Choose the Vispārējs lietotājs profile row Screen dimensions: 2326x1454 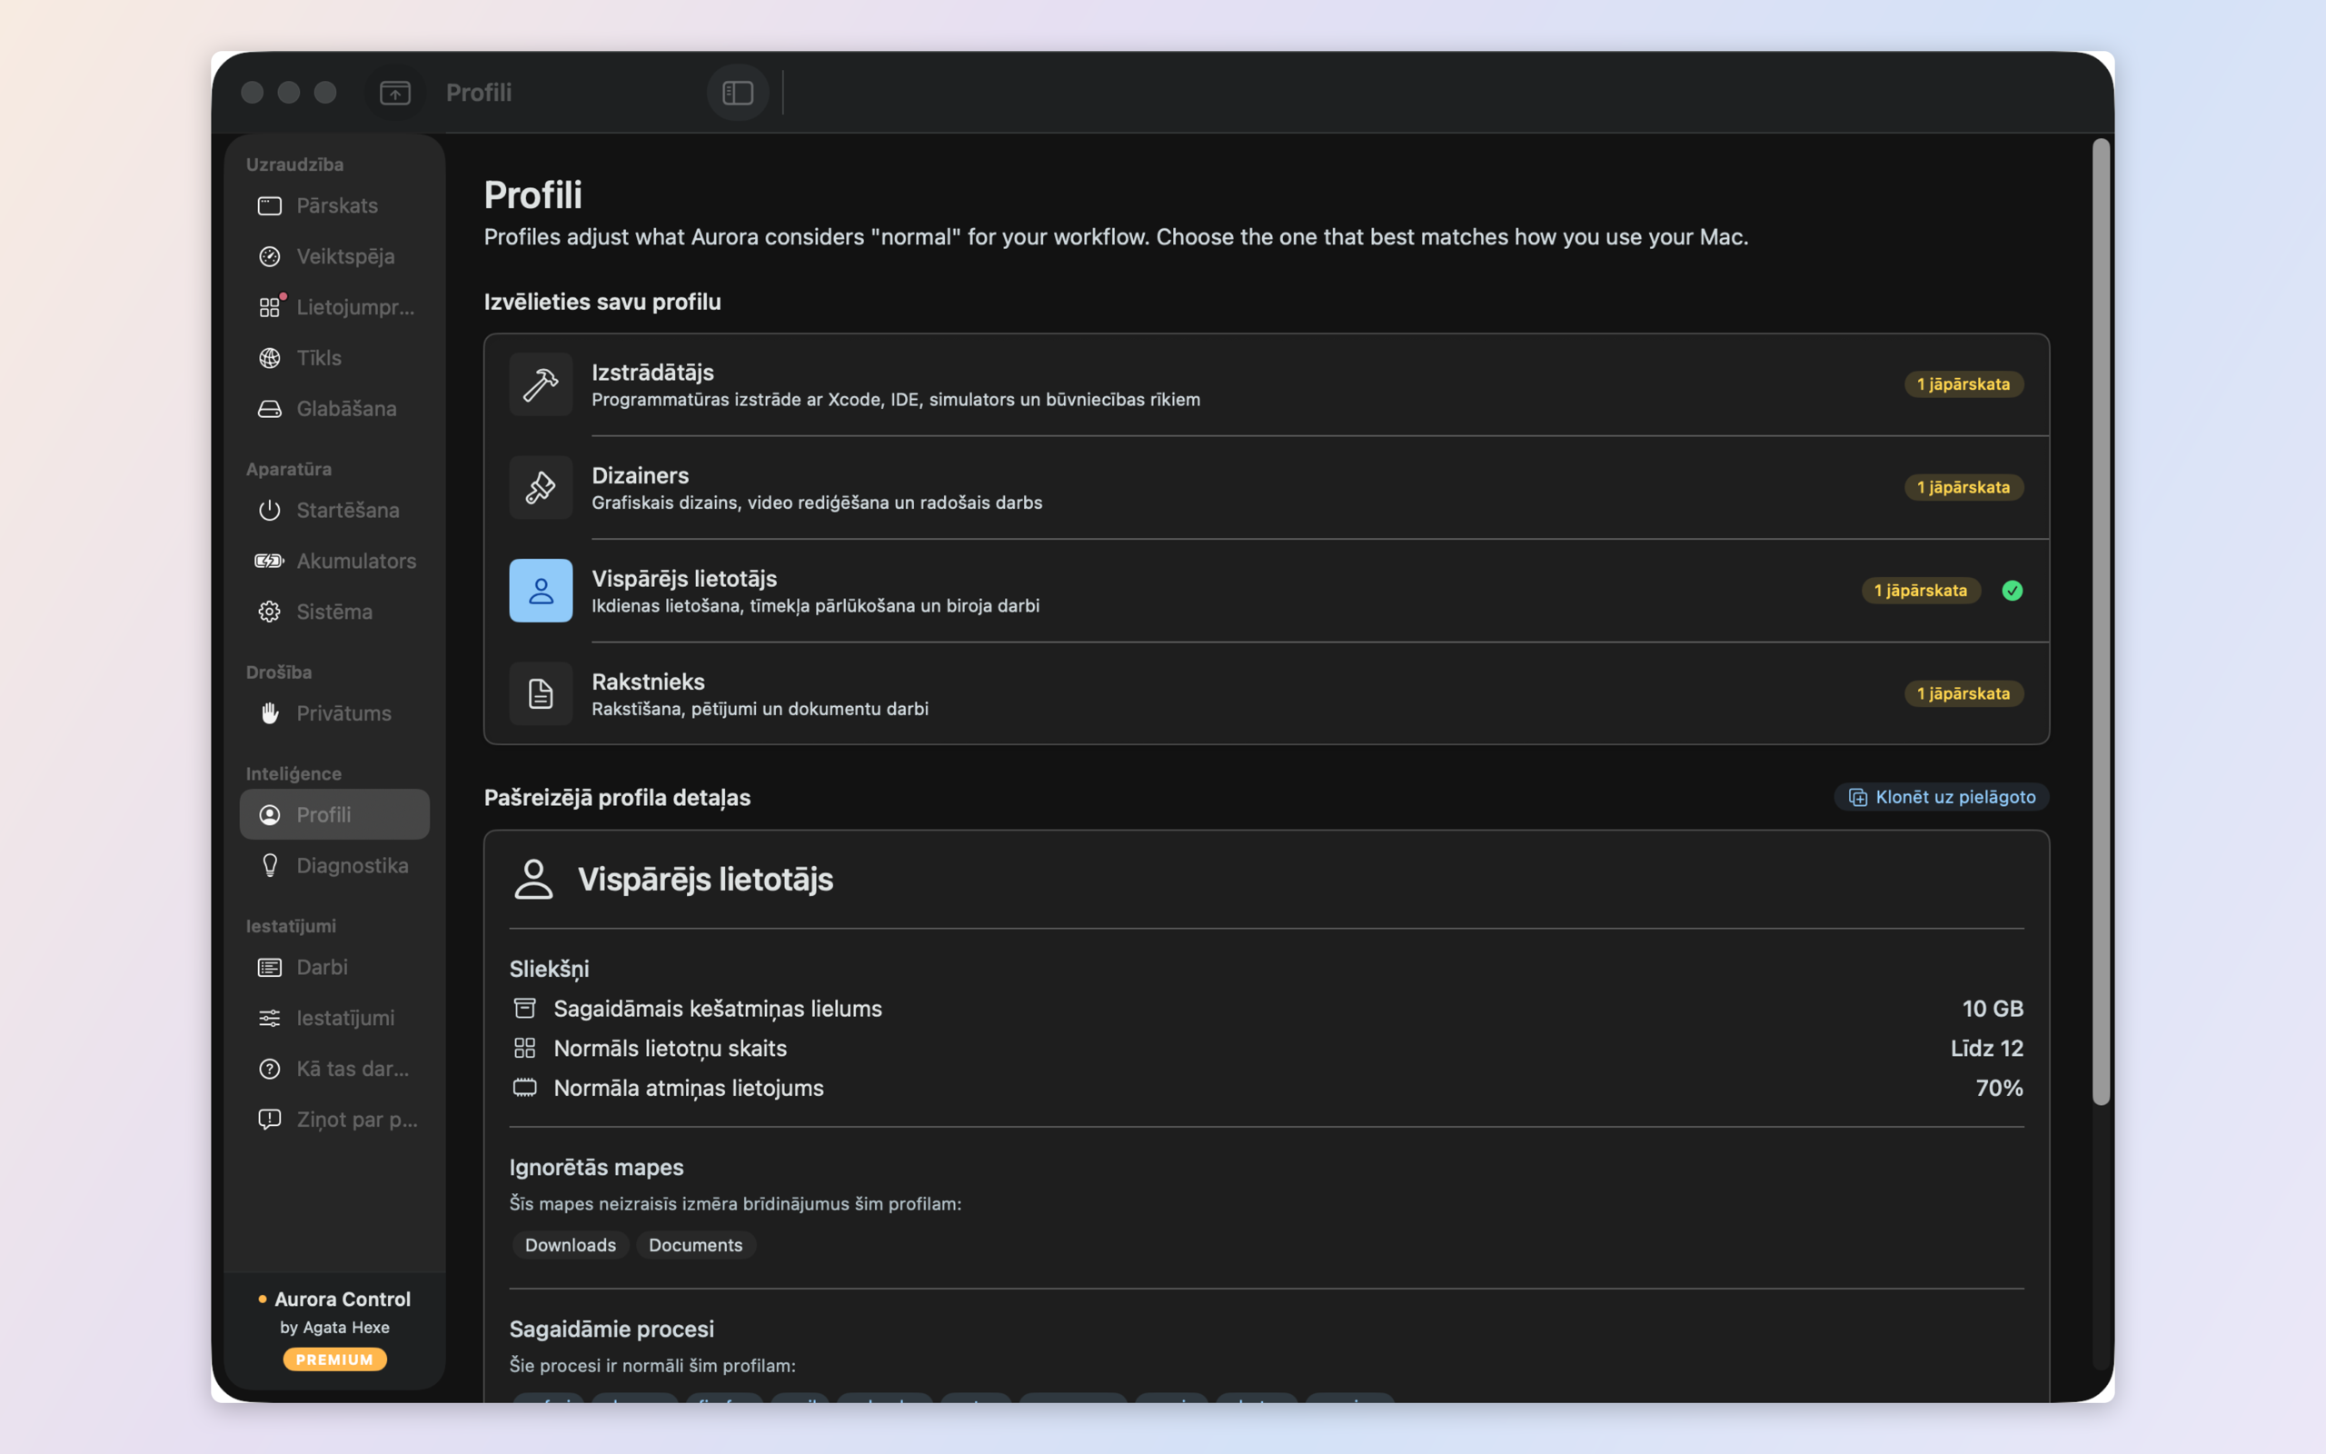coord(1266,591)
